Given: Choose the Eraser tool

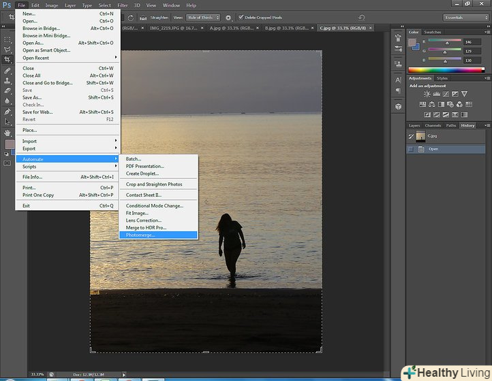Looking at the screenshot, I should tap(7, 90).
